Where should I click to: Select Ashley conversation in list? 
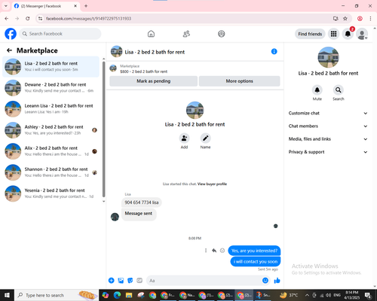coord(51,130)
